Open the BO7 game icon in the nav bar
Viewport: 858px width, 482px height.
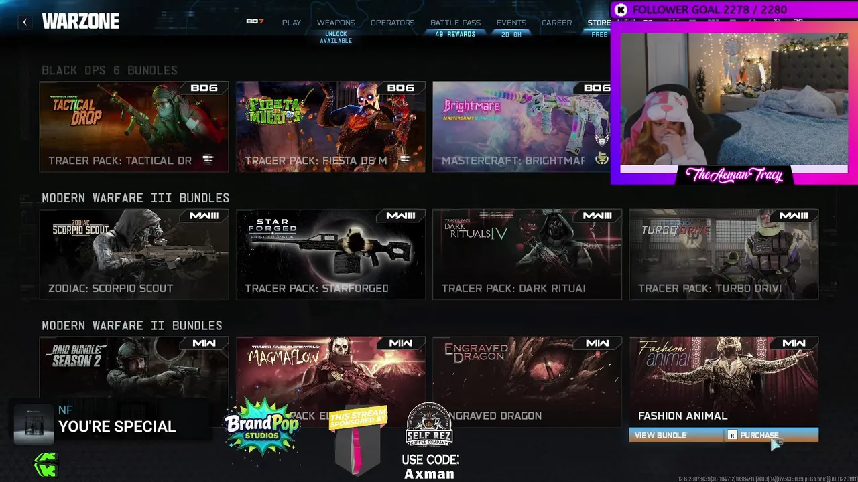coord(255,22)
